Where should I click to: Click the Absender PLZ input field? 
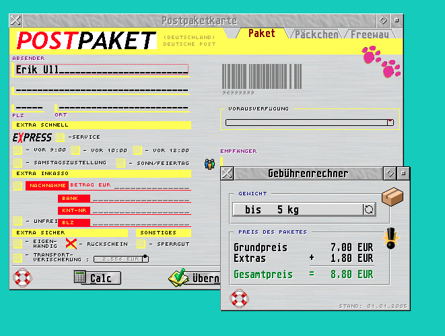tap(29, 108)
